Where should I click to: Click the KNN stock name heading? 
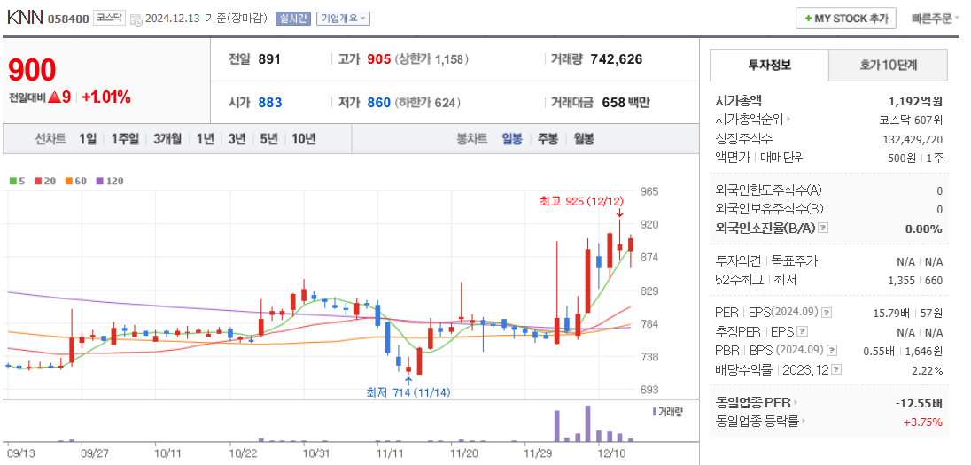[x=25, y=18]
